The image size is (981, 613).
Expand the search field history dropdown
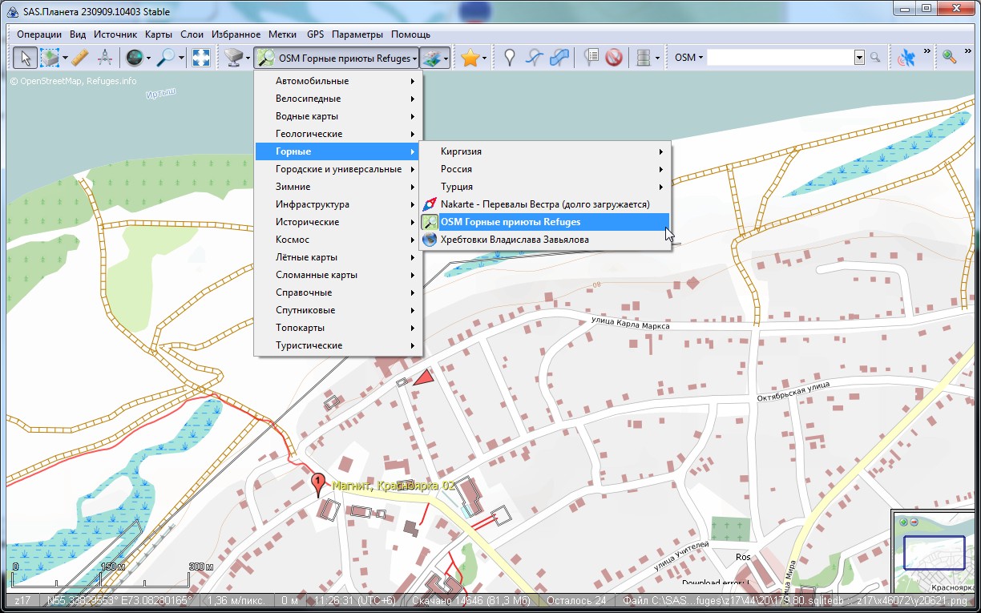(x=859, y=58)
